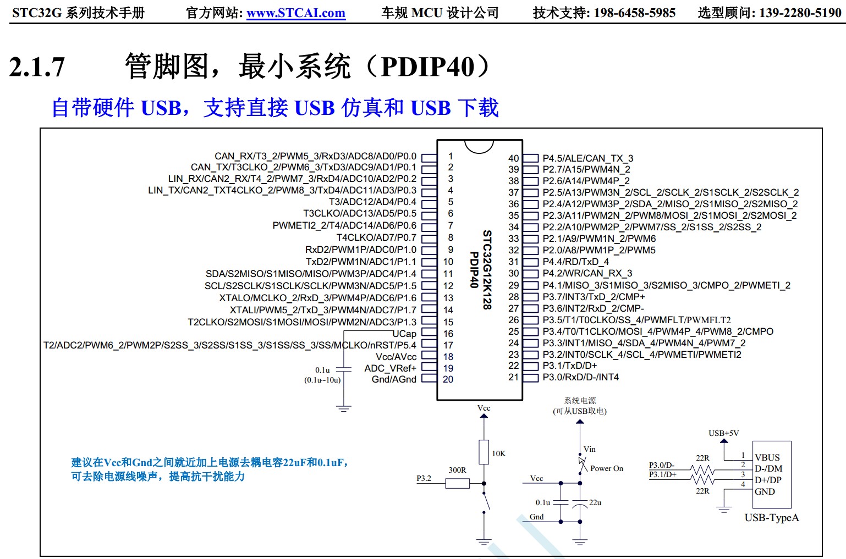Click pin 2 label CAN_TX/T3CLKO_2 ending P0.1
Screen dimensions: 846x559
click(304, 167)
